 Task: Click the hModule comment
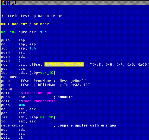pos(65,97)
